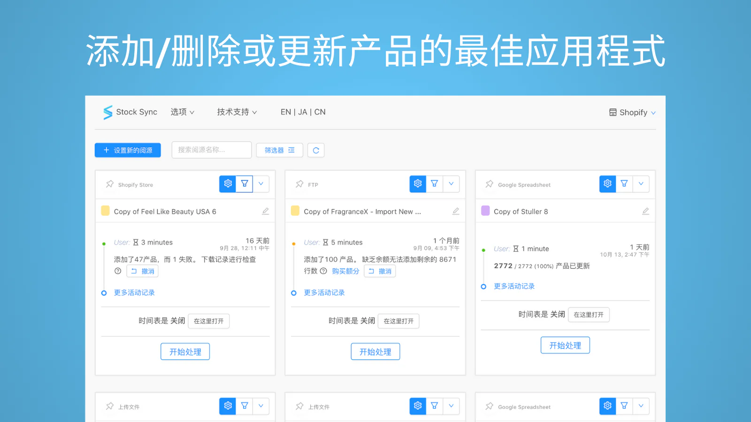Click the Copy of Stuller 8 title

[521, 211]
